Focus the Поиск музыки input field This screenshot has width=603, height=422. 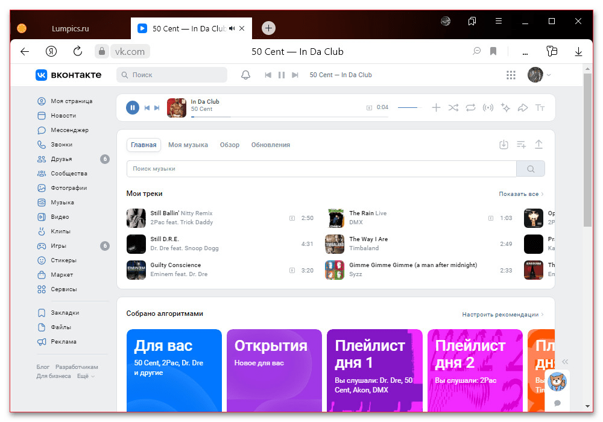(321, 169)
